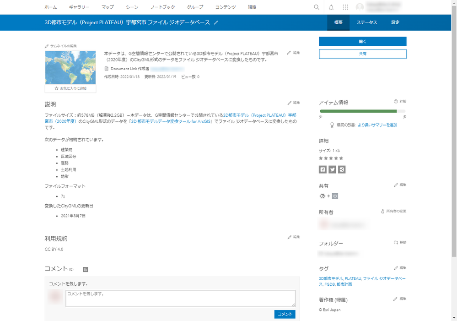Image resolution: width=457 pixels, height=321 pixels.
Task: Open the notifications bell
Action: pyautogui.click(x=331, y=7)
